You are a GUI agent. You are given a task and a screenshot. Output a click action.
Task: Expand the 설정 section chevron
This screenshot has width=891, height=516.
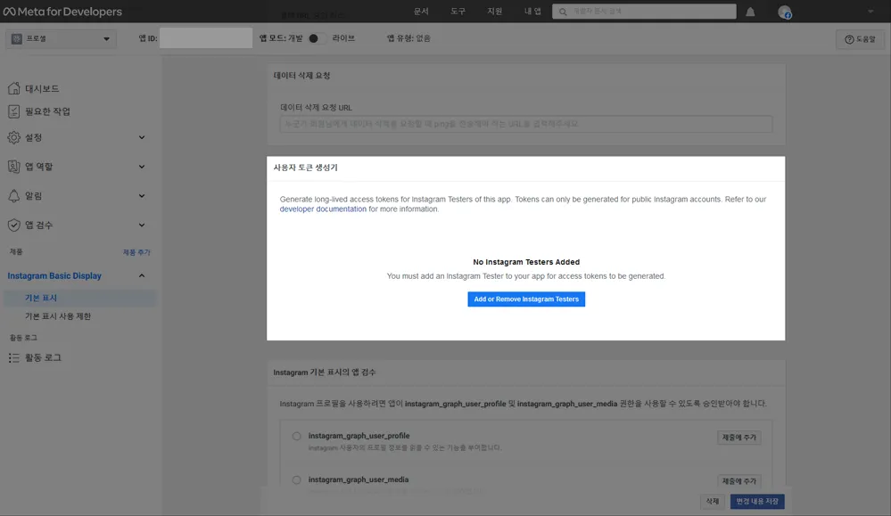(x=142, y=137)
